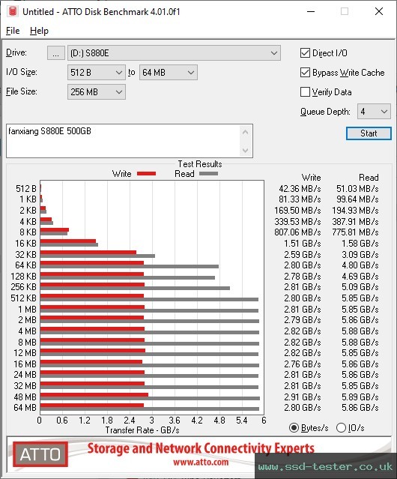Click the ATTO logo in the banner
Screen dimensions: 397x479
(40, 454)
